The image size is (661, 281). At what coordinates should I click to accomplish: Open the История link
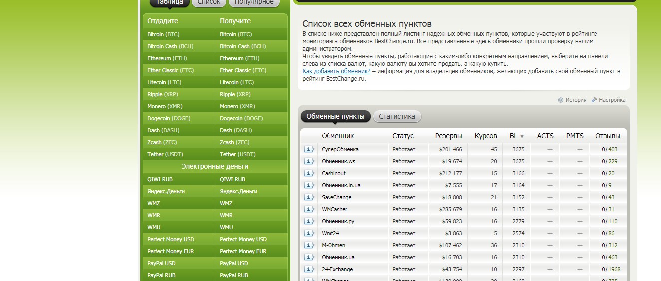point(576,100)
